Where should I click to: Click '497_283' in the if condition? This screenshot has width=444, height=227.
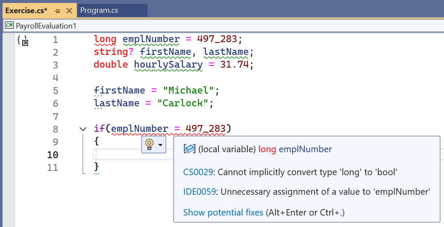click(206, 129)
